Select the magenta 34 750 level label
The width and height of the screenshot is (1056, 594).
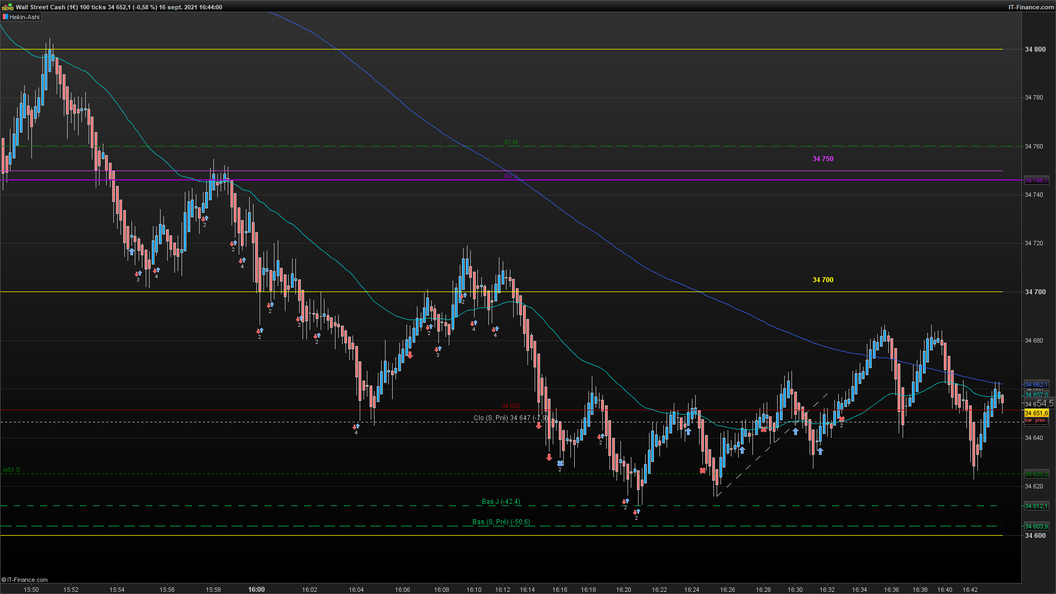[x=823, y=159]
